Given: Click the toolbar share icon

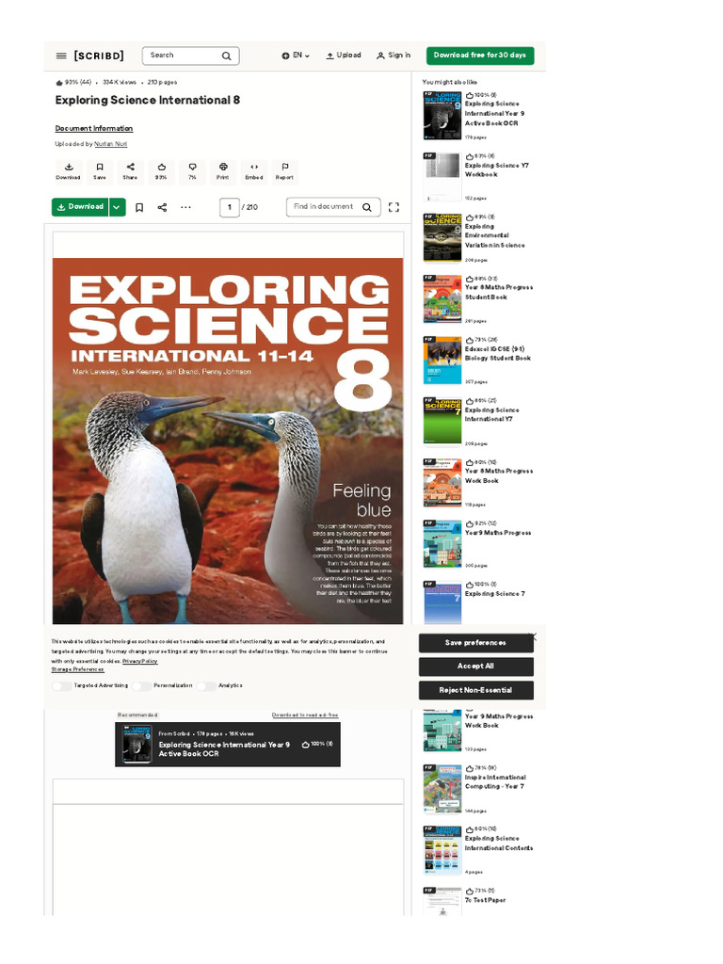Looking at the screenshot, I should click(162, 208).
